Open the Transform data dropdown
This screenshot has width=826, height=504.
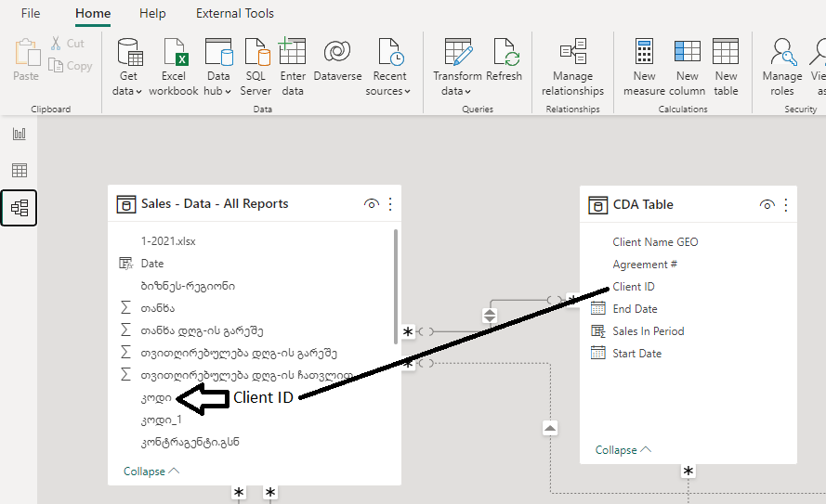[x=457, y=67]
